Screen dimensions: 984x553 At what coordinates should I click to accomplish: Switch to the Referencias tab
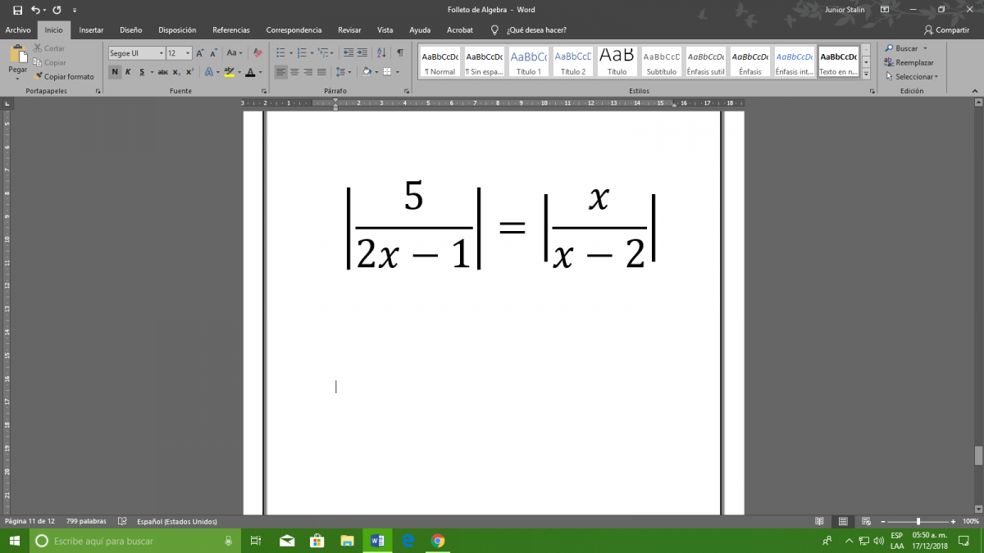tap(230, 29)
